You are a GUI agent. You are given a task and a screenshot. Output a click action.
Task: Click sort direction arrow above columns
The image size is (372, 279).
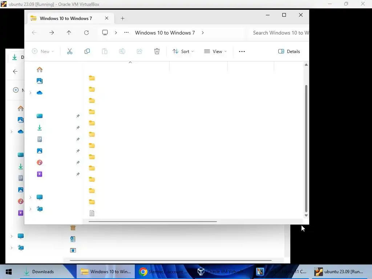(130, 62)
